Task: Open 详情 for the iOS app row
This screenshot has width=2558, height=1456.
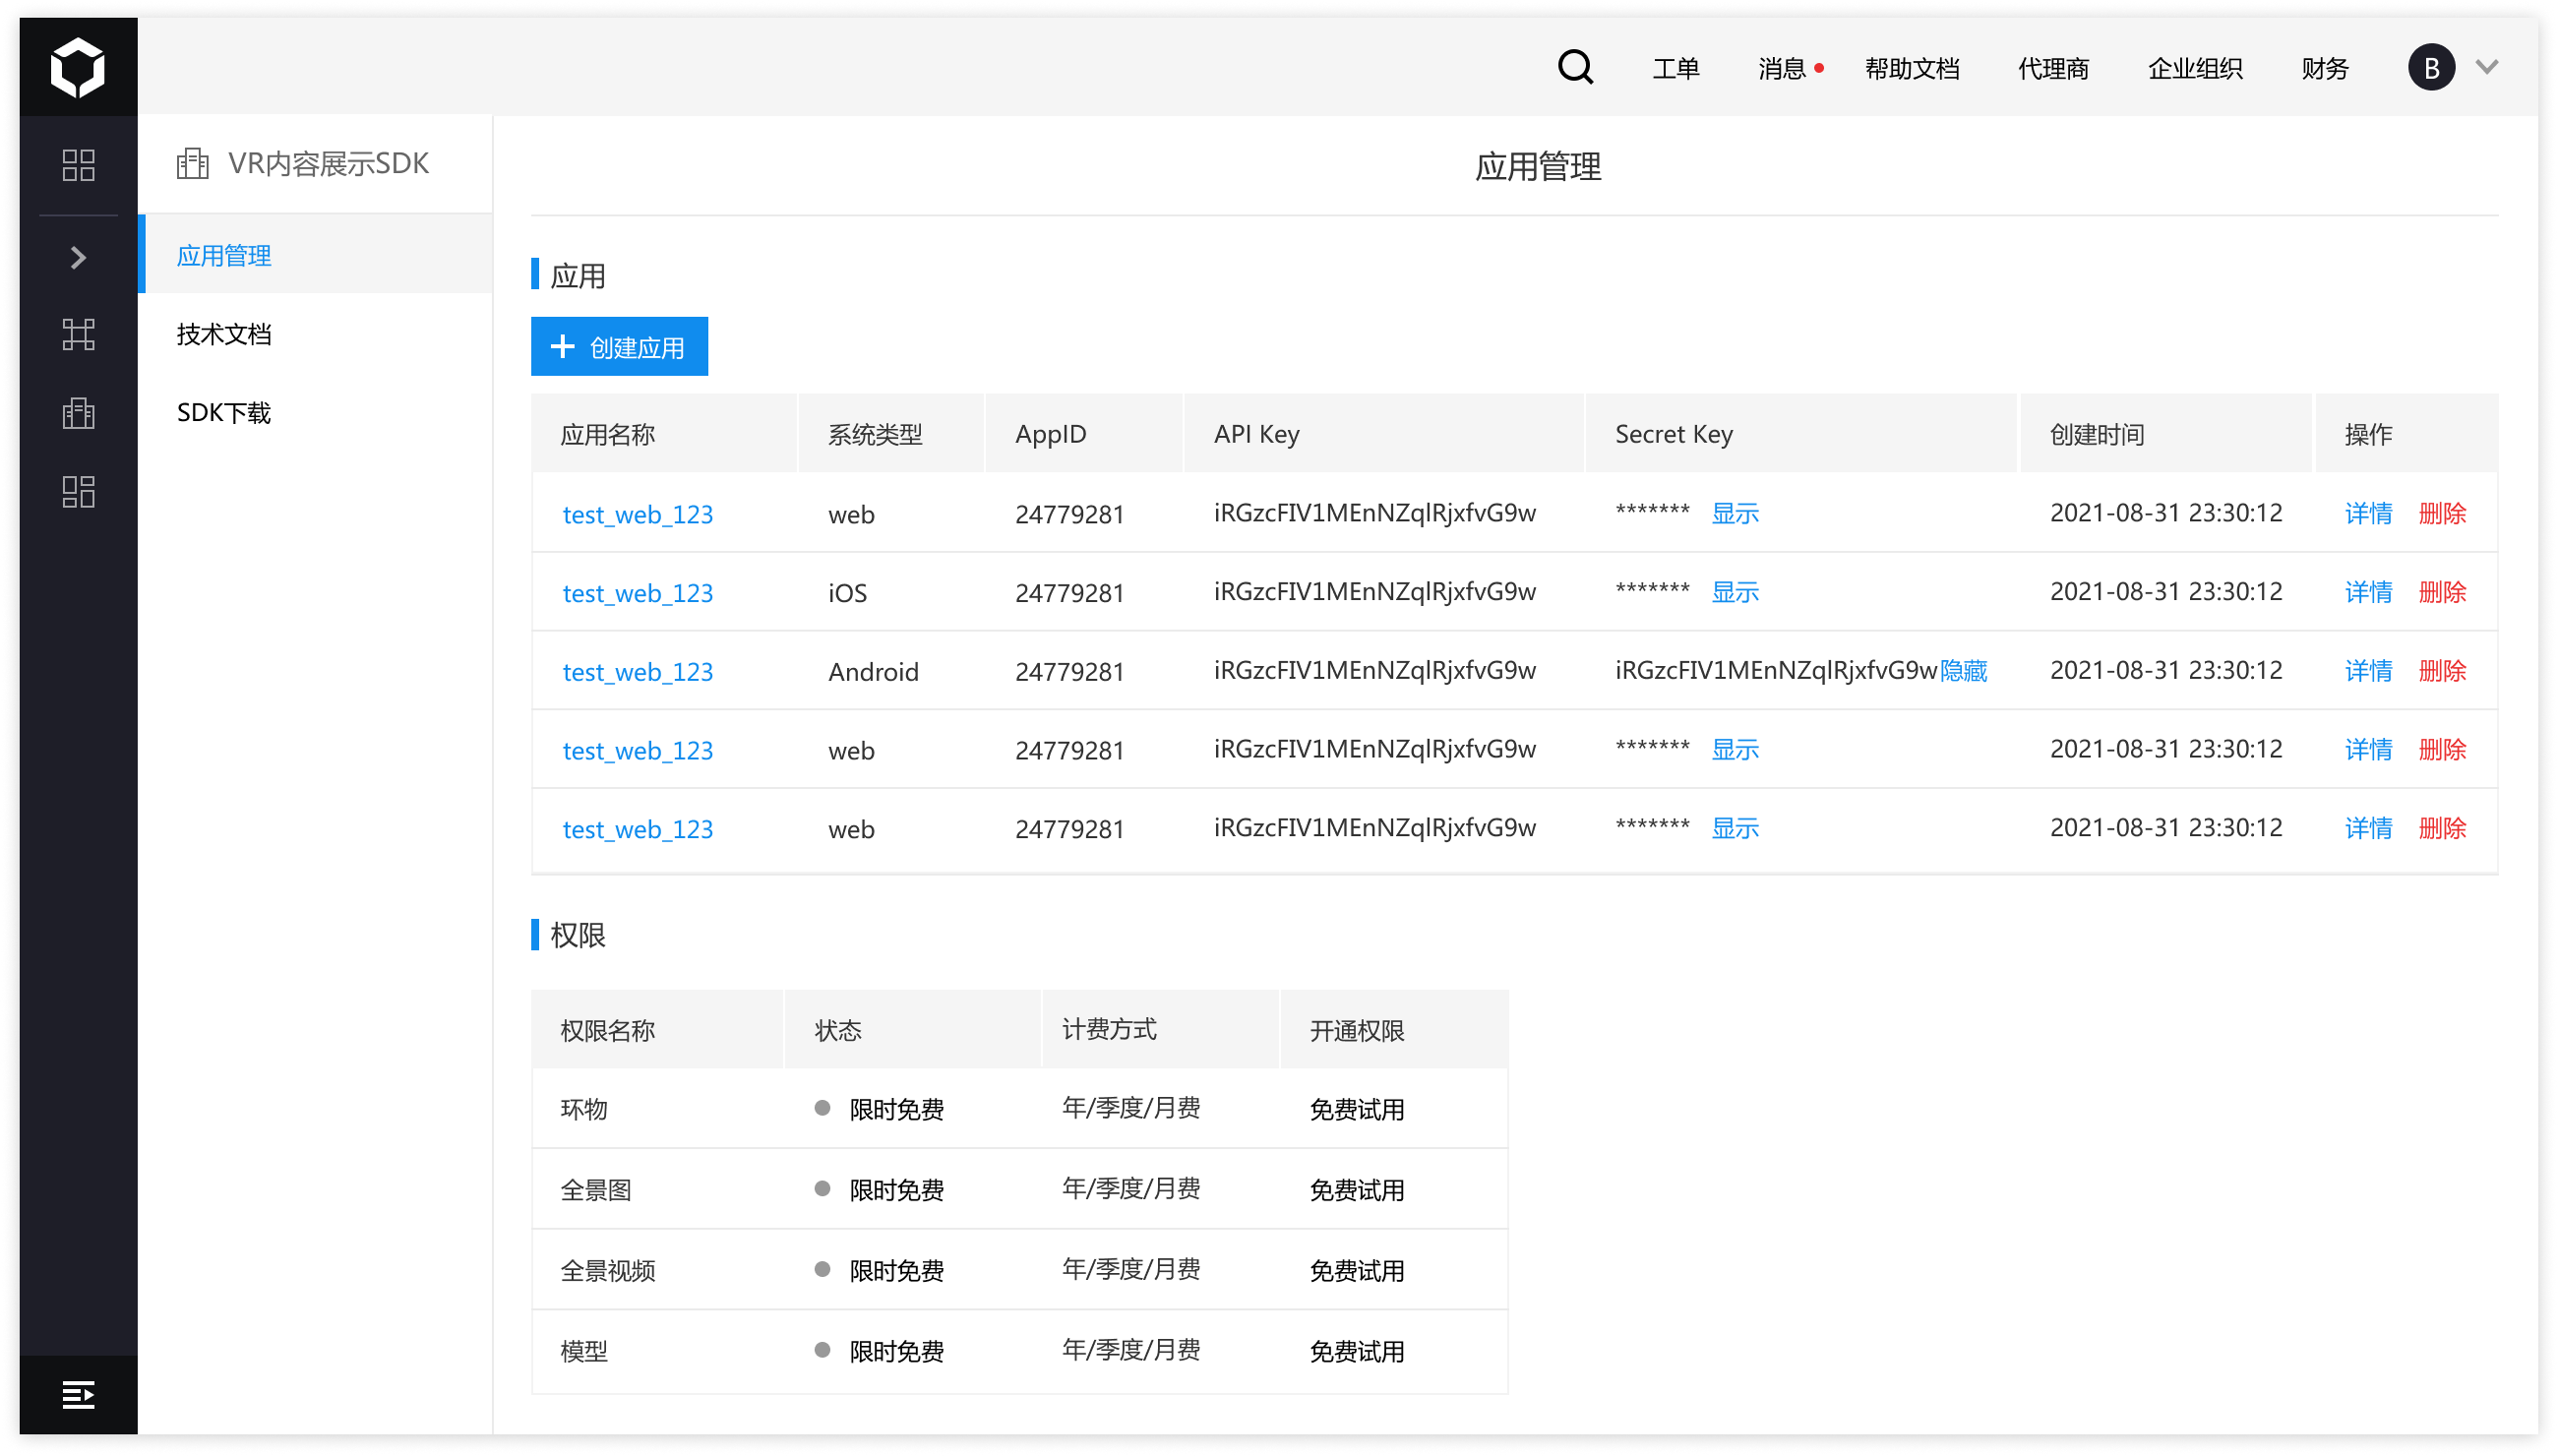Action: pos(2368,593)
